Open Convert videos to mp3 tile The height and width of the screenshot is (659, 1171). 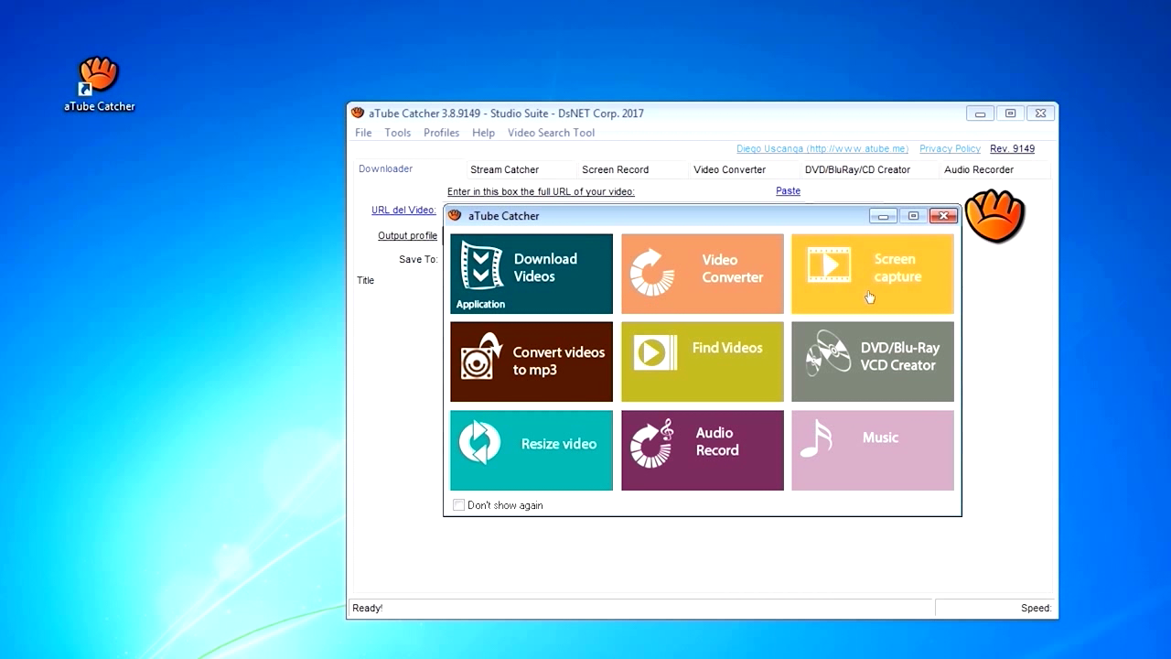[532, 362]
